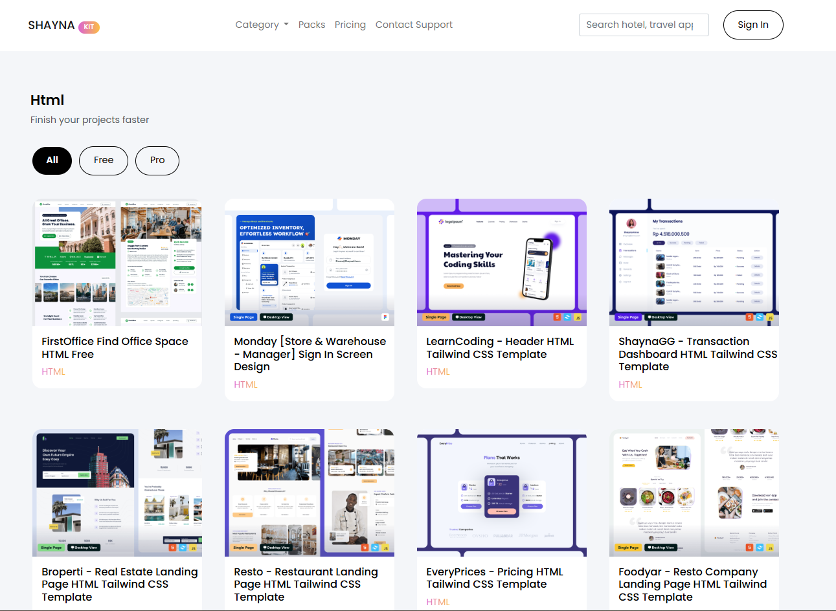Click the Html page heading
The height and width of the screenshot is (611, 836).
pyautogui.click(x=47, y=100)
